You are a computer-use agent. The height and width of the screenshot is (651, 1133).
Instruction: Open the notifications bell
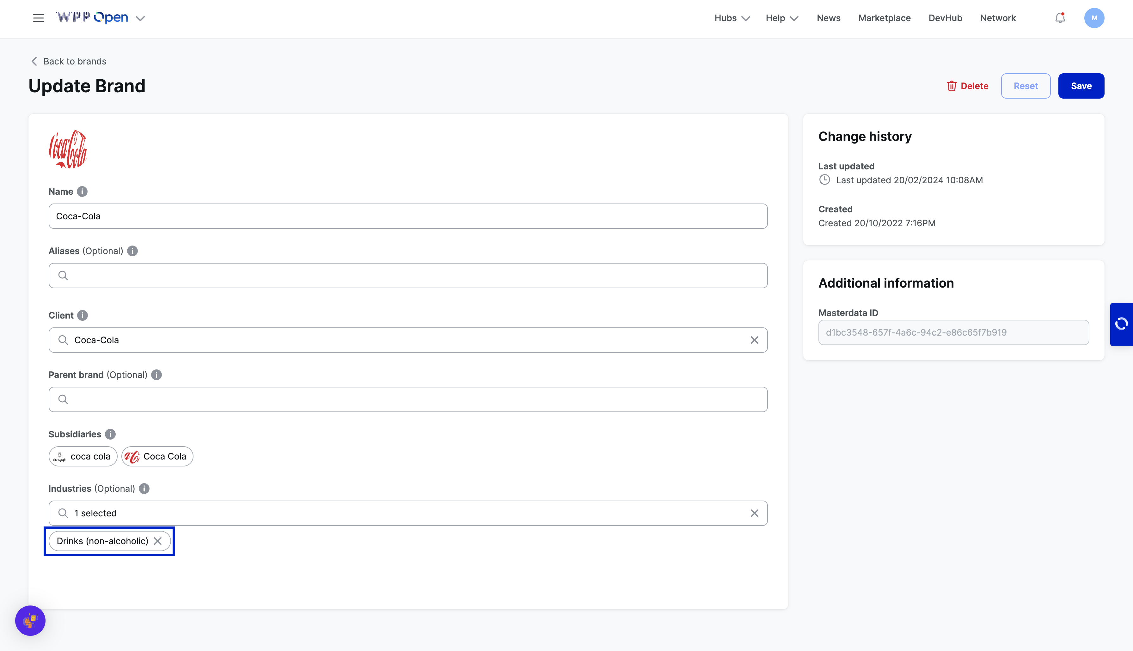point(1060,18)
